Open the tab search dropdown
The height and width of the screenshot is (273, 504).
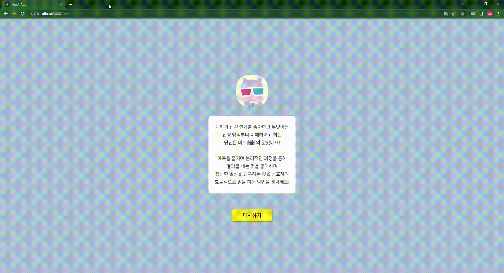pyautogui.click(x=462, y=4)
